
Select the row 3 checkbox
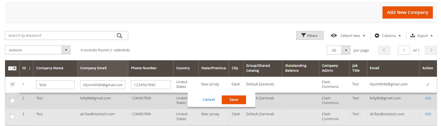click(12, 117)
